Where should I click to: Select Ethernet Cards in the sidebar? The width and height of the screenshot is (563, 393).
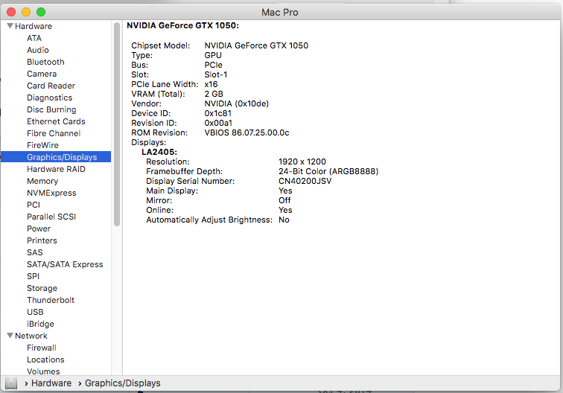[56, 121]
